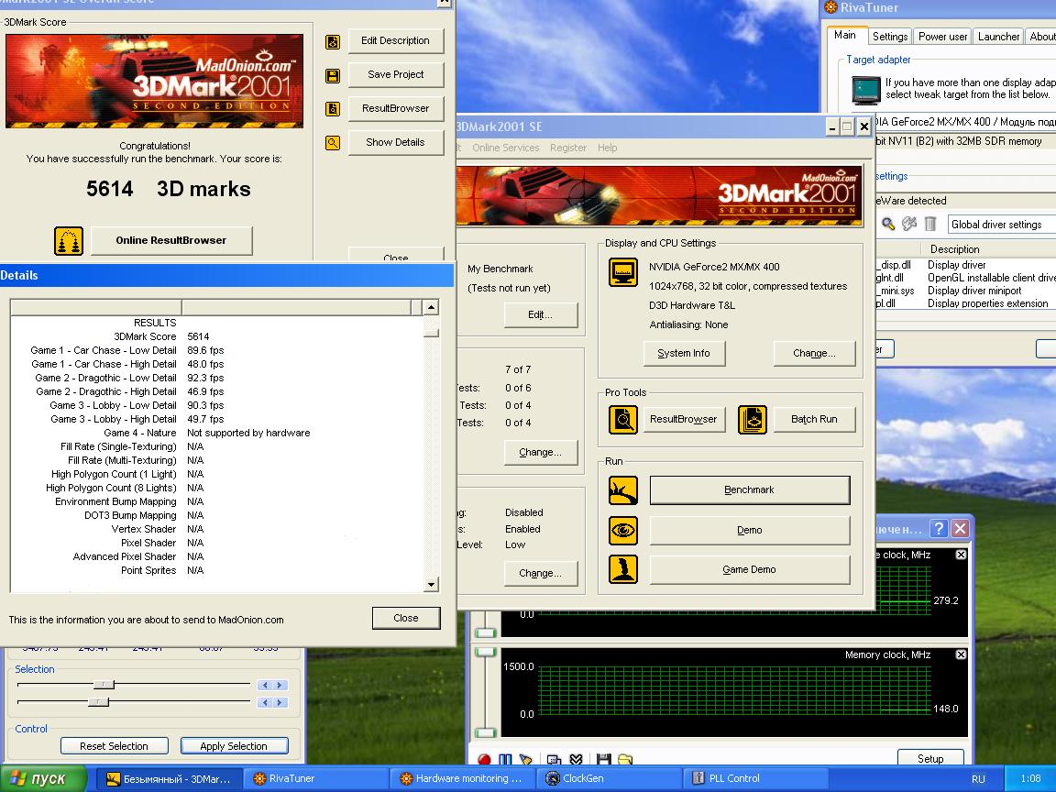
Task: Click the help question mark button
Action: 939,529
